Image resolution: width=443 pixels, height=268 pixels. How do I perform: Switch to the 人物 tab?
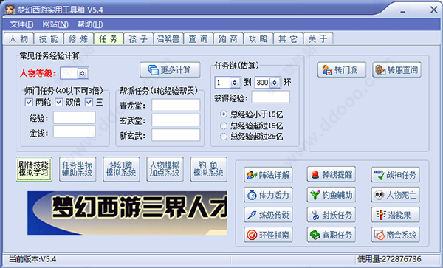[18, 38]
